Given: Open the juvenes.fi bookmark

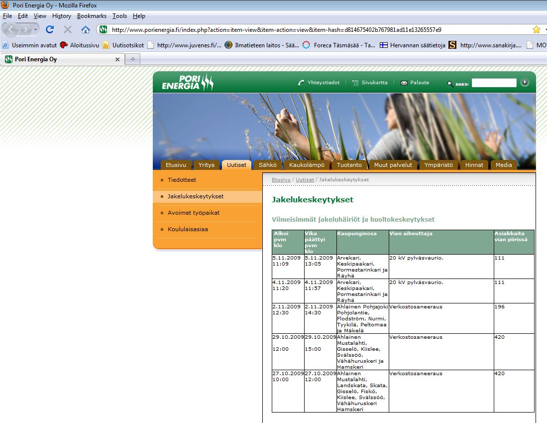Looking at the screenshot, I should click(x=184, y=45).
